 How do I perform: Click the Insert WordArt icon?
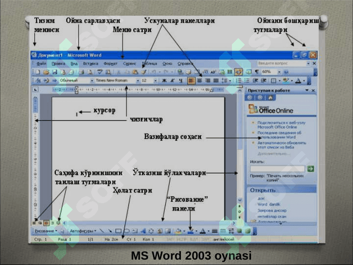[x=143, y=231]
